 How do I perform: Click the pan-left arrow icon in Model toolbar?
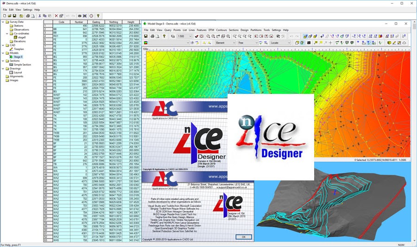(x=256, y=36)
